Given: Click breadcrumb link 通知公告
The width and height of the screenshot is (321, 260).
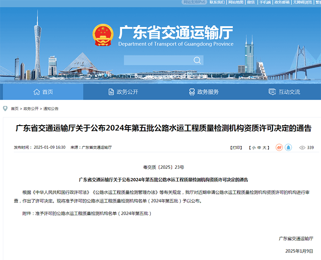Looking at the screenshot, I should point(51,108).
